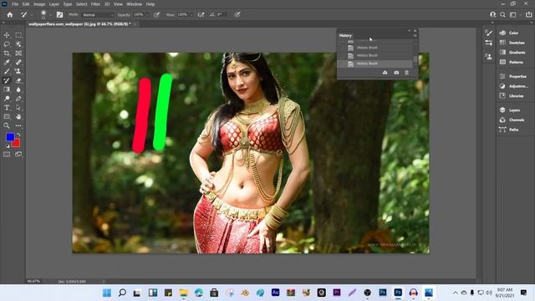Open the Edit Toolbar three-dots menu

tap(18, 125)
